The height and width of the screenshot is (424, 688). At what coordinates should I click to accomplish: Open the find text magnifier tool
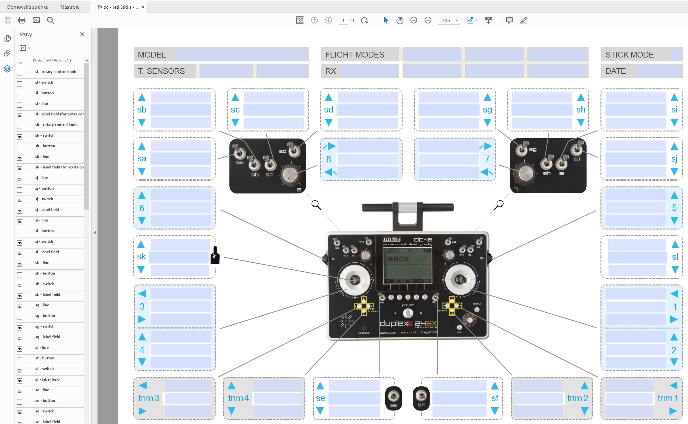coord(51,20)
